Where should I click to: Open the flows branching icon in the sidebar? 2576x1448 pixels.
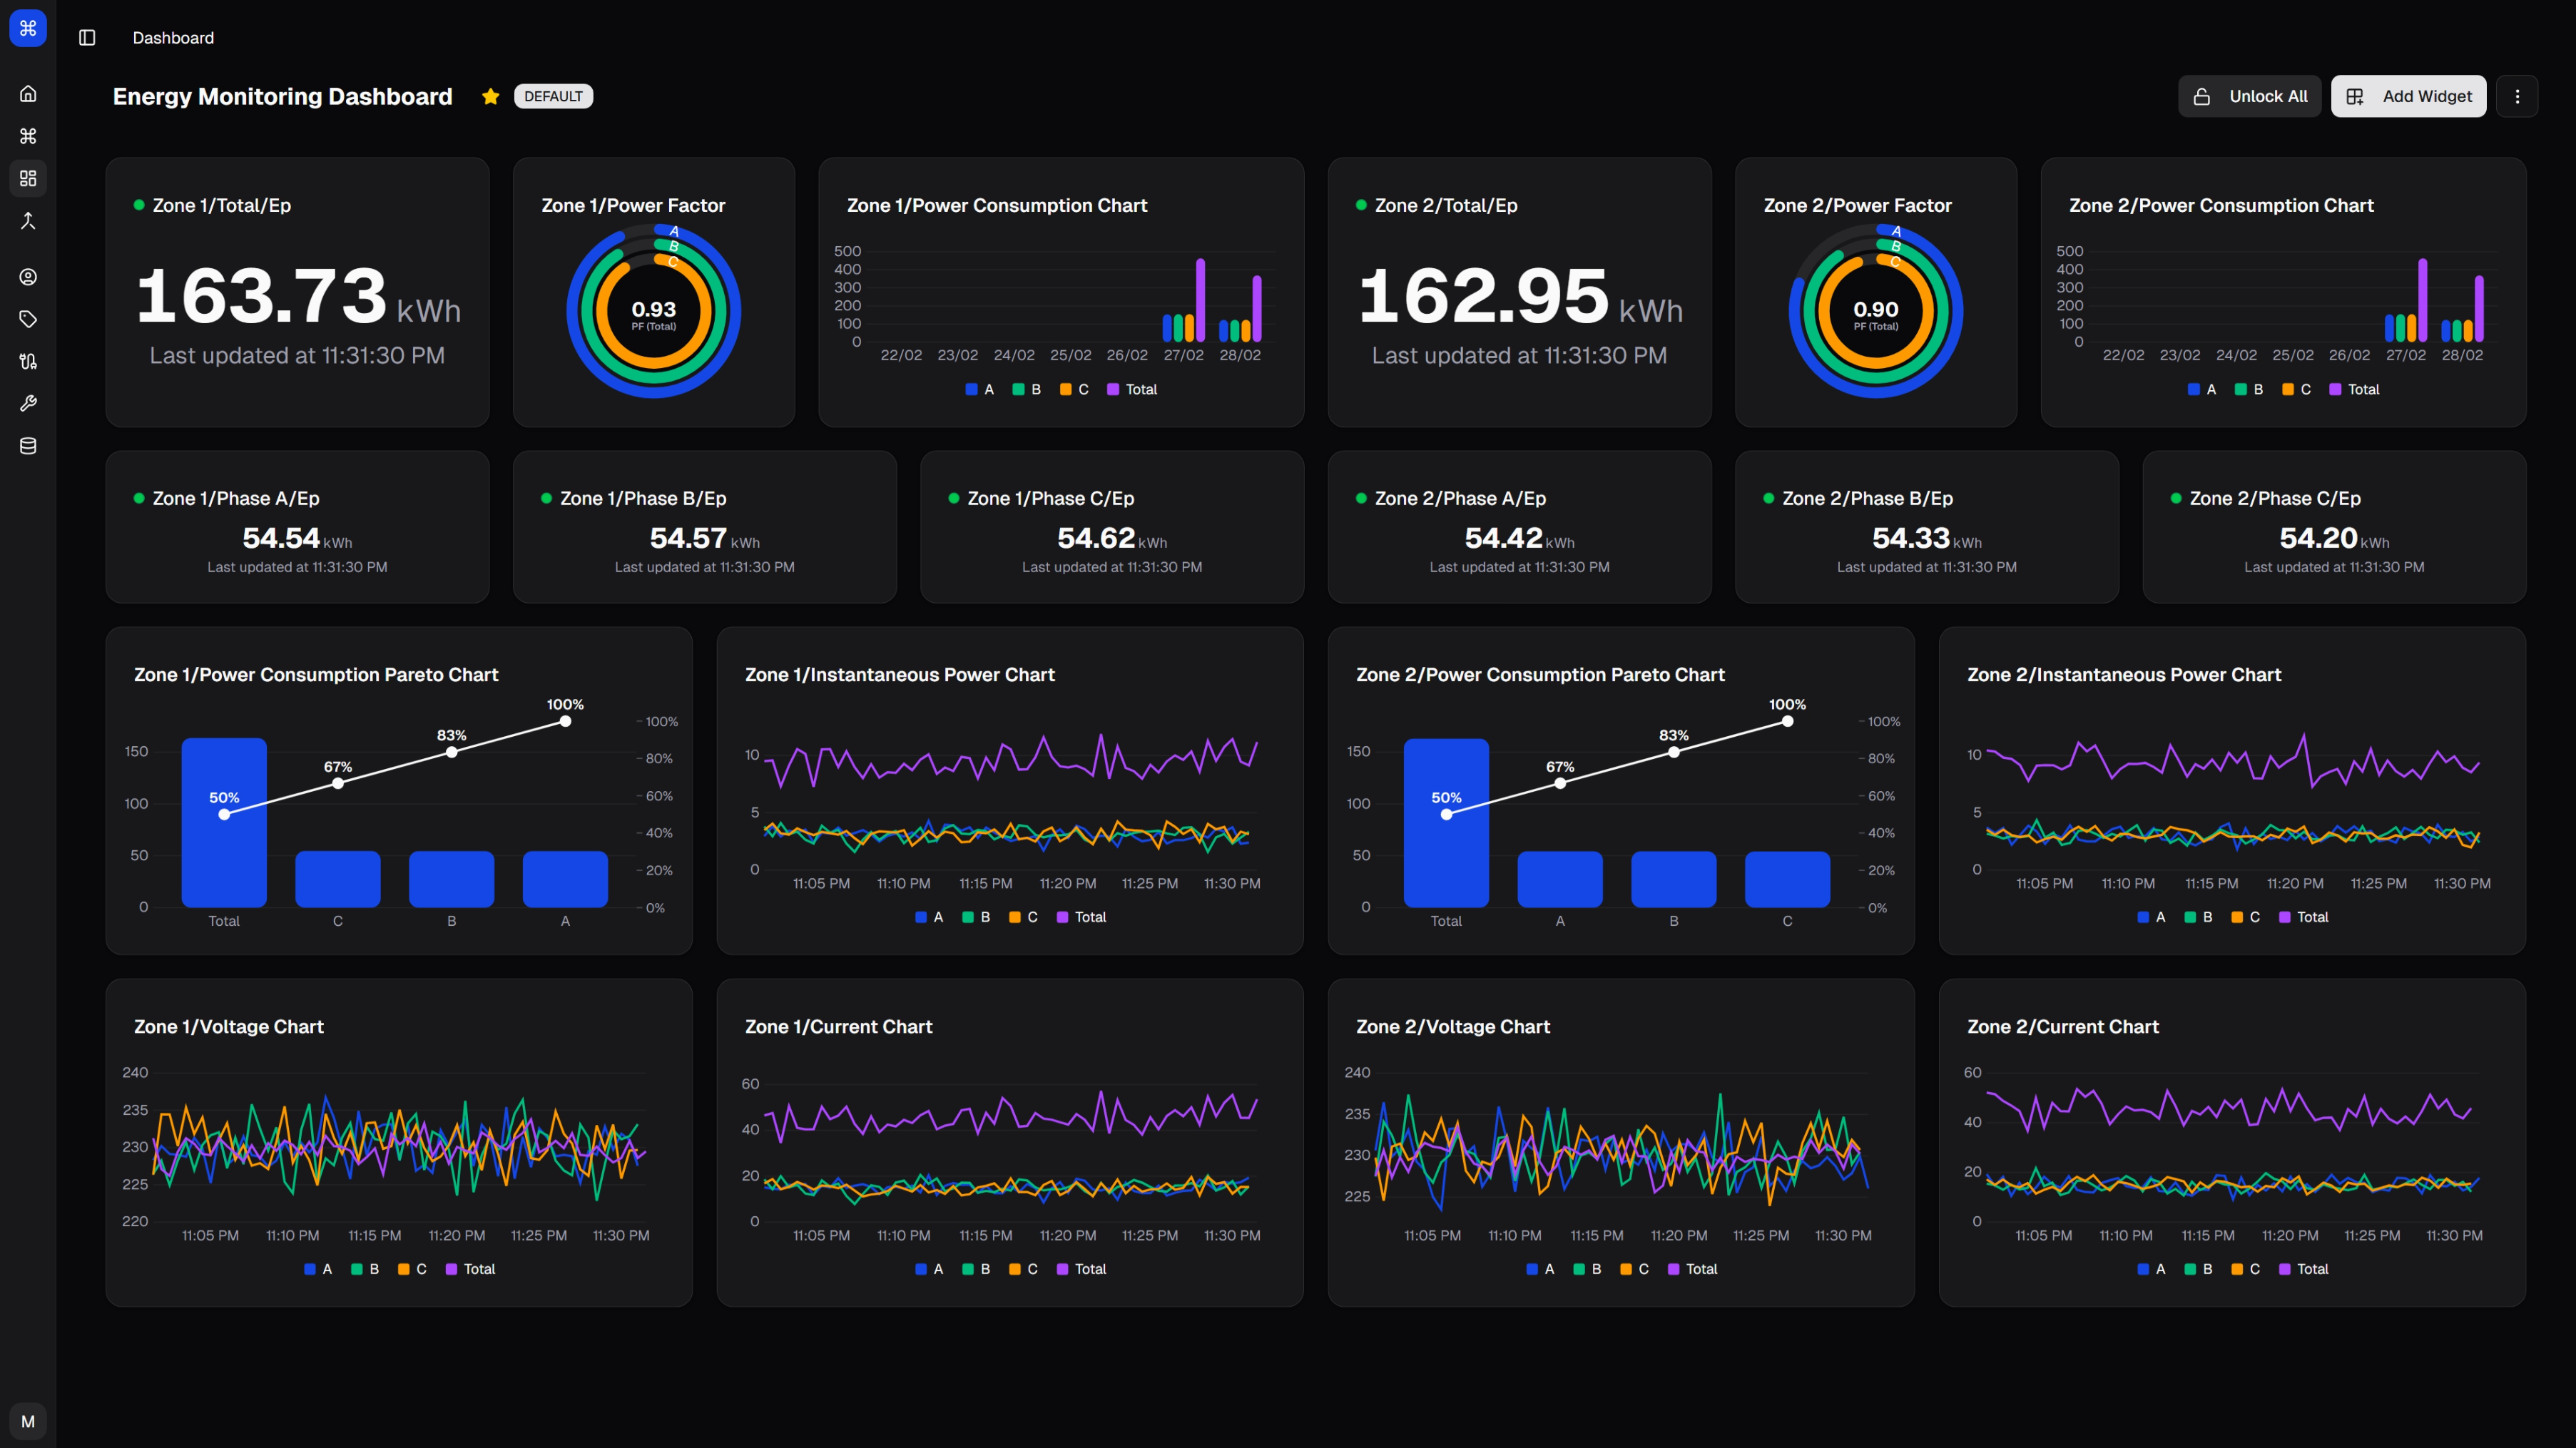pos(28,220)
